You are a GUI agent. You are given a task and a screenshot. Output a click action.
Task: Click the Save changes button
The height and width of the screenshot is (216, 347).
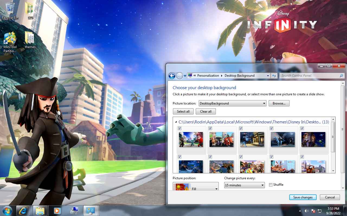pos(303,197)
